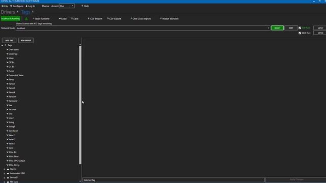Expand the Automated HMI group
Image resolution: width=326 pixels, height=183 pixels.
(x=5, y=173)
